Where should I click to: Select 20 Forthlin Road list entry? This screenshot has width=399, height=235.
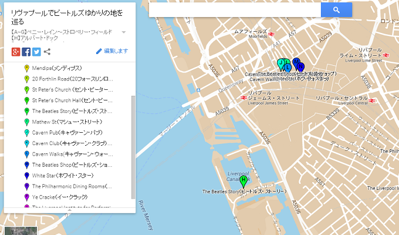pos(63,79)
